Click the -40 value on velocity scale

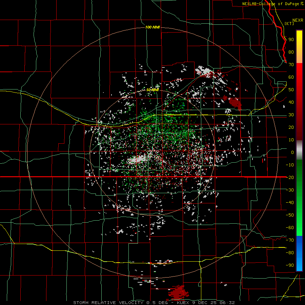coord(290,203)
